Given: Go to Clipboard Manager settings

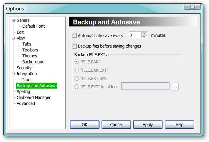Looking at the screenshot, I should tap(33, 97).
